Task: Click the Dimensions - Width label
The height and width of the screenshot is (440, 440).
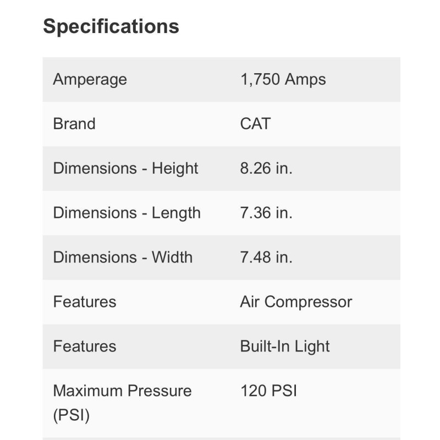Action: pos(123,257)
